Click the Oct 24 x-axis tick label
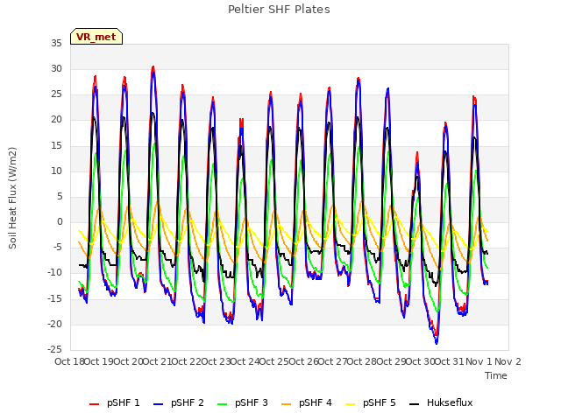 point(245,361)
